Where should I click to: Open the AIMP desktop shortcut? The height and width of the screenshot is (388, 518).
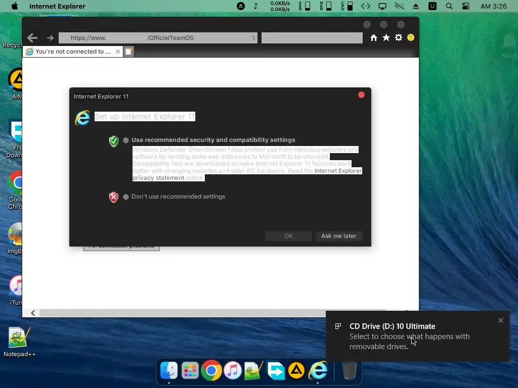click(x=15, y=83)
